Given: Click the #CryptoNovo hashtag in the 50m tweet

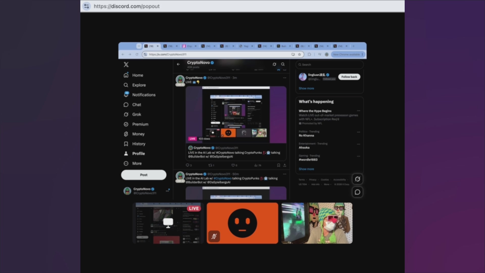Looking at the screenshot, I should (x=222, y=178).
